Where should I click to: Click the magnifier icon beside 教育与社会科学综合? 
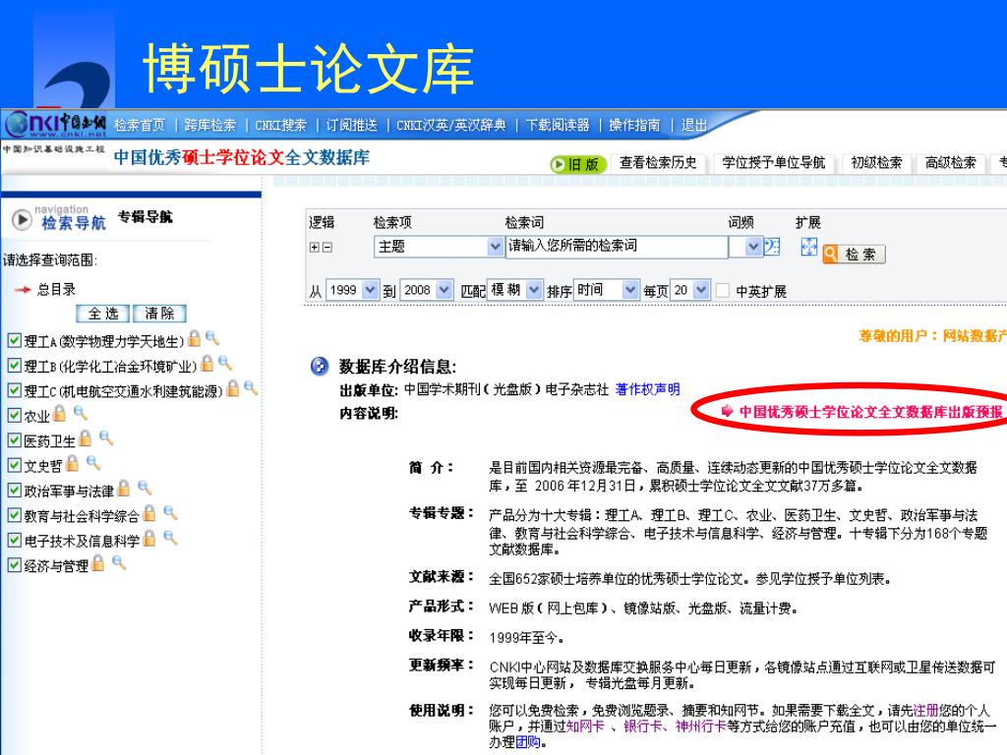(170, 513)
